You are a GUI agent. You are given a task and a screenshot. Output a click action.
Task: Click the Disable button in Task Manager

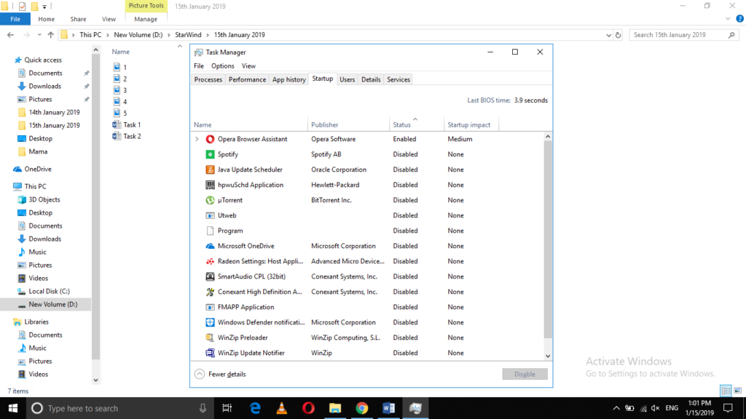(x=525, y=374)
